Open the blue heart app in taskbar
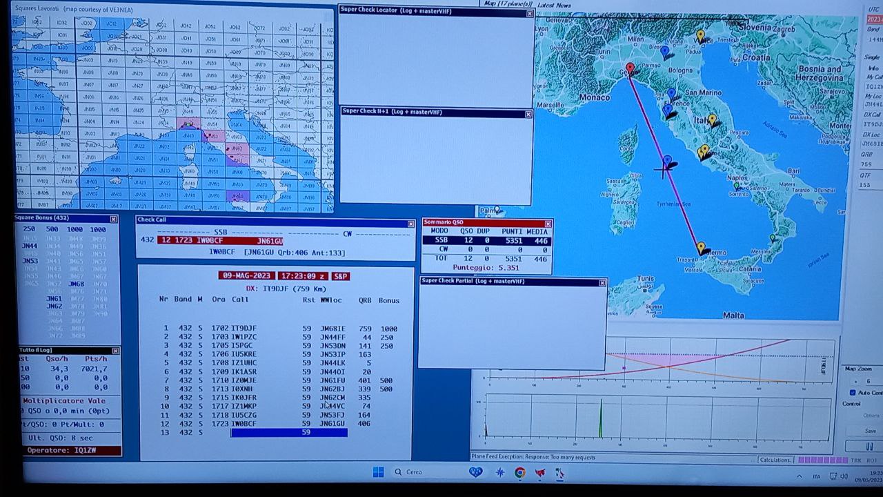The width and height of the screenshot is (883, 497). tap(475, 473)
